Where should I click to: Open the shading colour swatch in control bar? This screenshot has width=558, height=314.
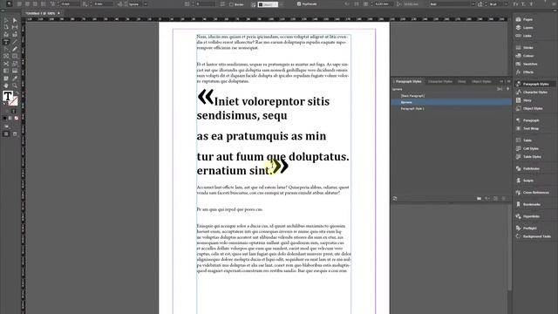[268, 4]
